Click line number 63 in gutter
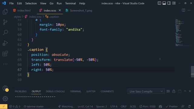The width and height of the screenshot is (194, 109). point(19,50)
